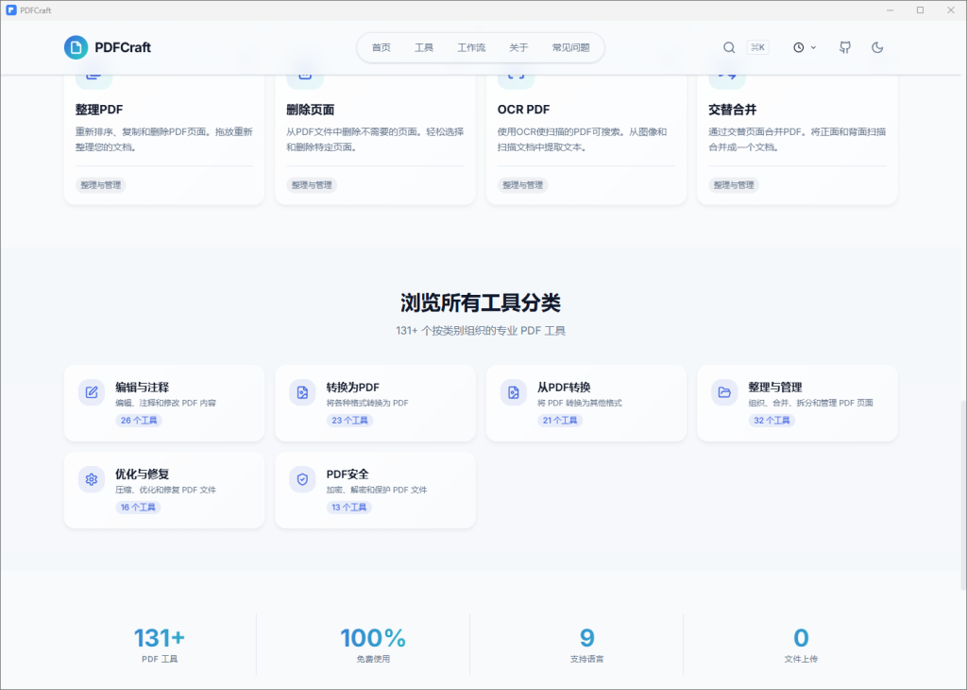Open the 转换为PDF category title
Screen dimensions: 967x690
tap(353, 387)
